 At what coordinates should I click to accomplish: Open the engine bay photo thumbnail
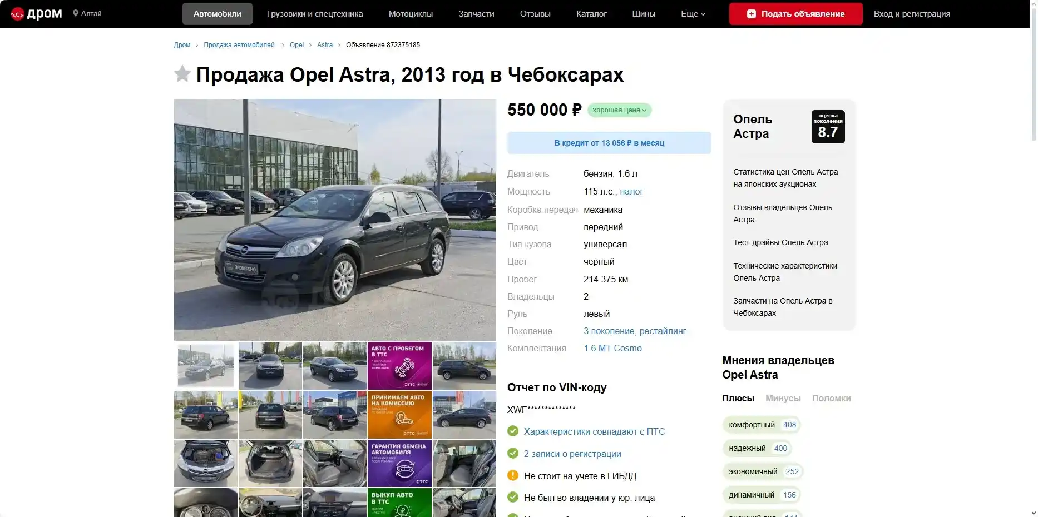tap(206, 463)
